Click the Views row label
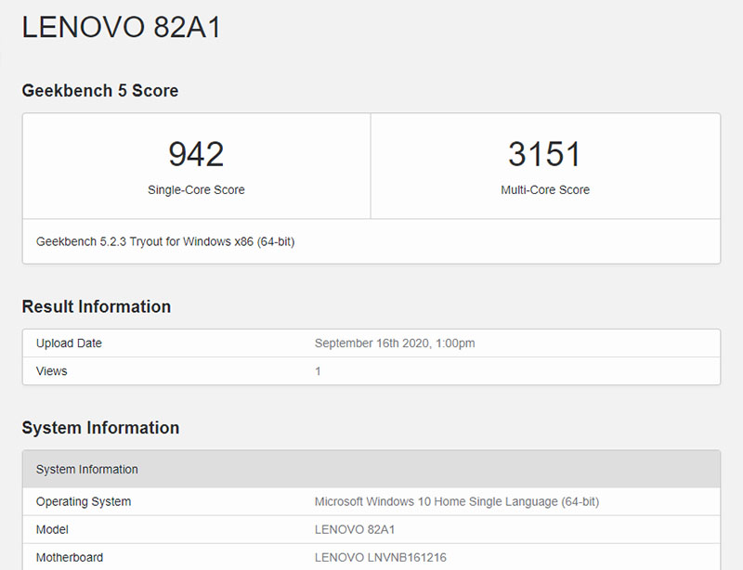The image size is (743, 570). (52, 371)
